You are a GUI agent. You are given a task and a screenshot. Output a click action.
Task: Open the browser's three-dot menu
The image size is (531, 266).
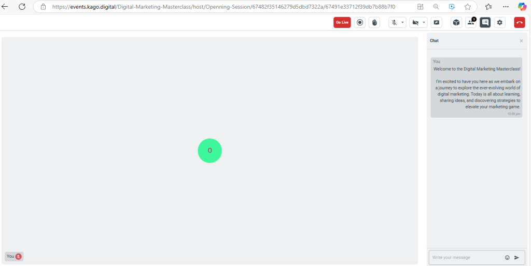coord(506,7)
